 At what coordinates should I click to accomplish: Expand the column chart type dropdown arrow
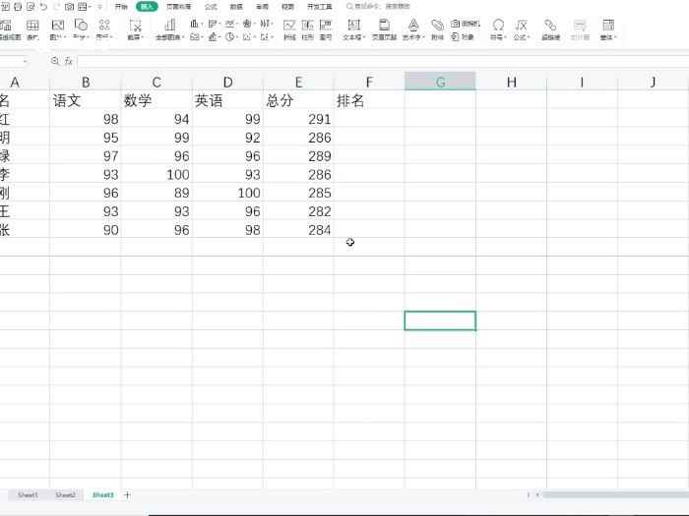coord(201,25)
